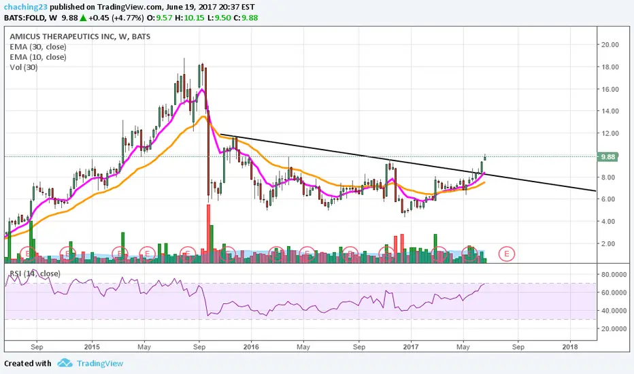Click the 2018 date axis label
Image resolution: width=634 pixels, height=374 pixels.
(x=570, y=347)
